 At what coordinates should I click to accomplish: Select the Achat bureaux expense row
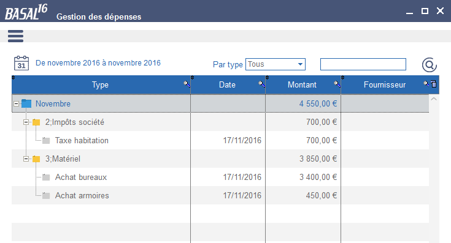[x=220, y=177]
